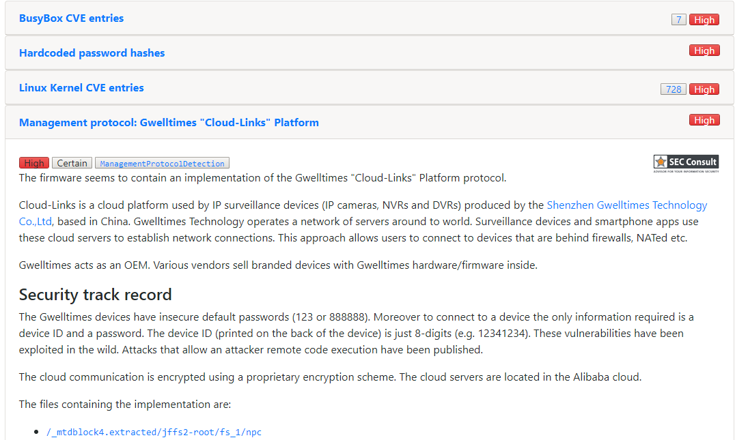Open the ManagementProtocolDetection tag link
This screenshot has height=440, width=735.
[x=162, y=163]
